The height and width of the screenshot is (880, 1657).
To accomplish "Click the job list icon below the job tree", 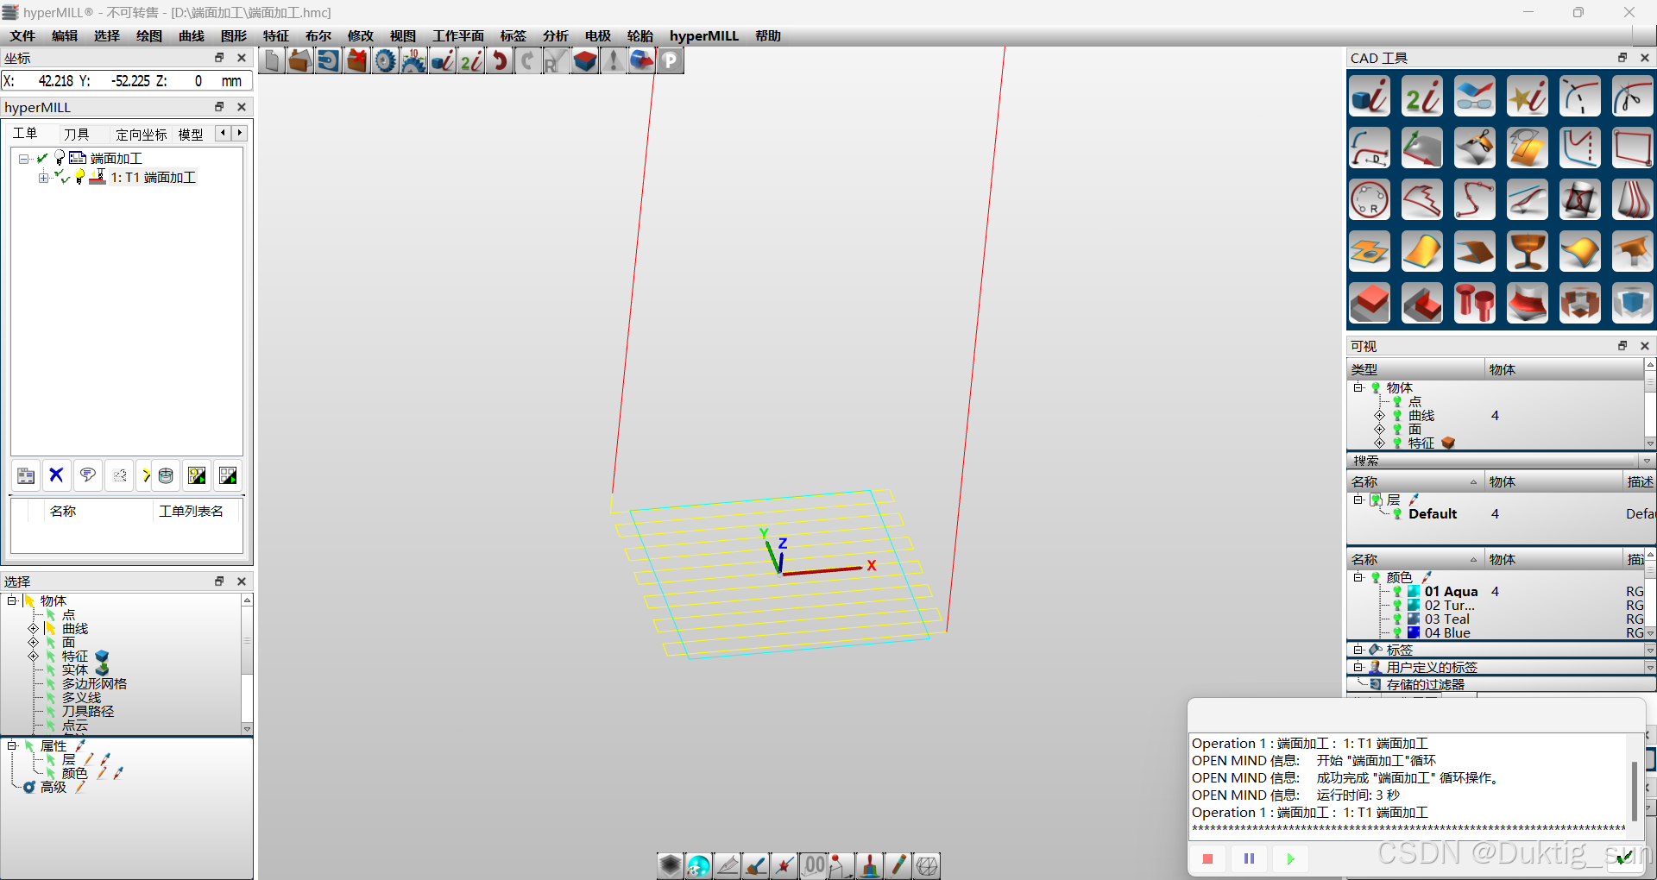I will tap(26, 475).
